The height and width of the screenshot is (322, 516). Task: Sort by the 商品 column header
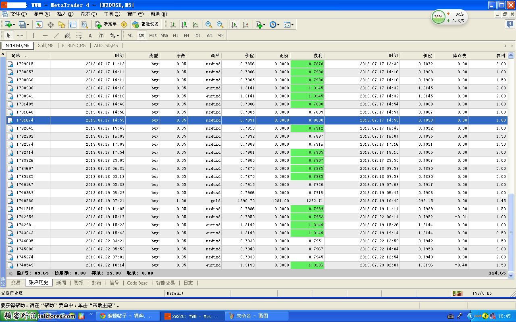[x=204, y=56]
